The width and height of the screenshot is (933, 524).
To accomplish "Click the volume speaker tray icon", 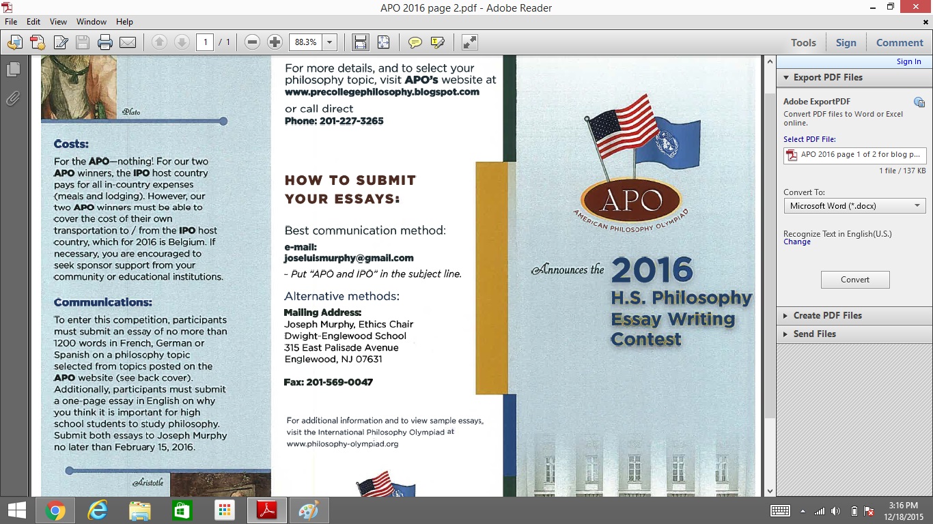I will coord(837,511).
